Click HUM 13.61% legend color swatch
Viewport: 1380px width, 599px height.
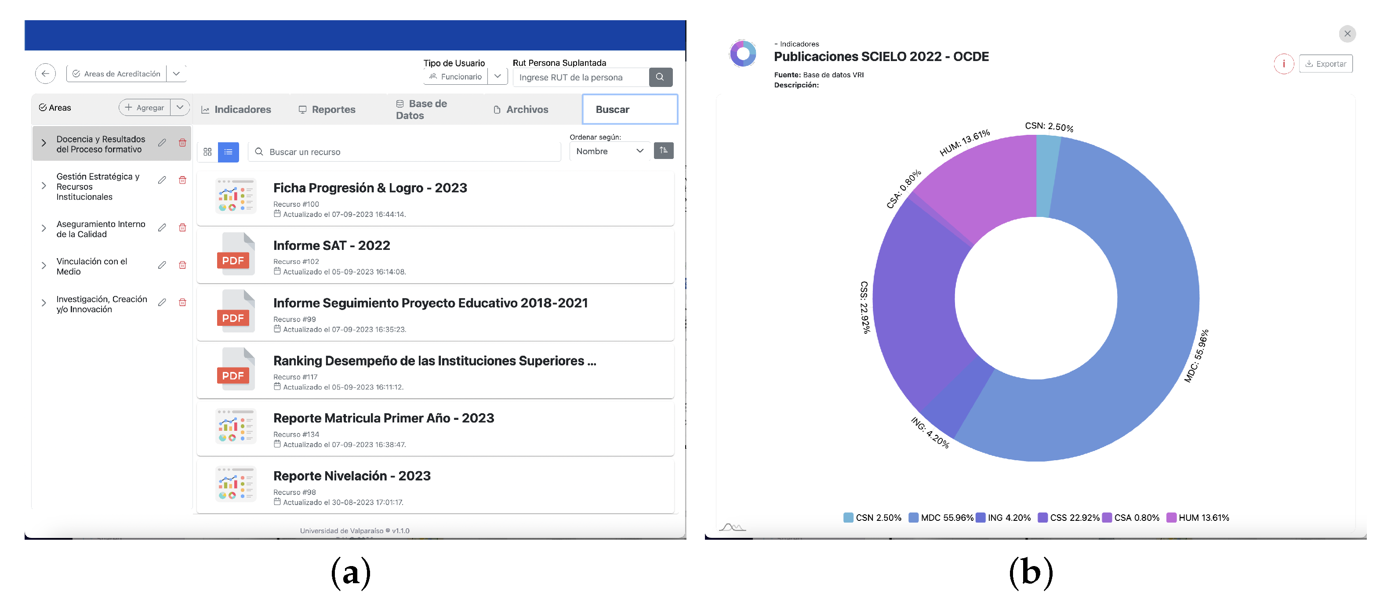[x=1171, y=518]
